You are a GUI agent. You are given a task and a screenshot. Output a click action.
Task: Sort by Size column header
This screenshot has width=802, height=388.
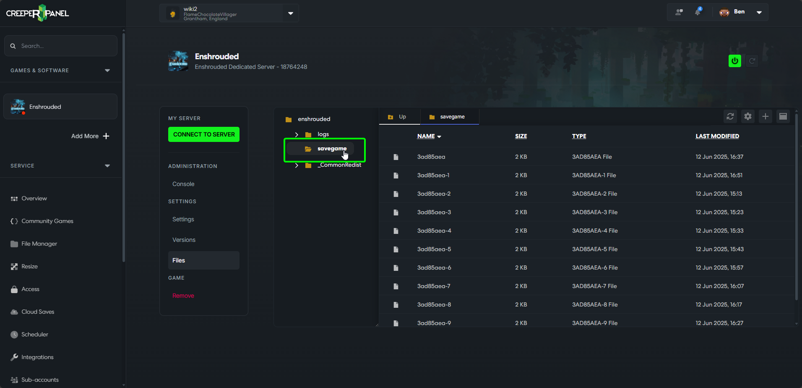[x=521, y=136]
